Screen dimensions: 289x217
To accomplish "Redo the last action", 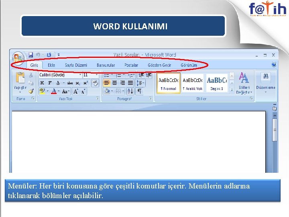I will coord(49,55).
